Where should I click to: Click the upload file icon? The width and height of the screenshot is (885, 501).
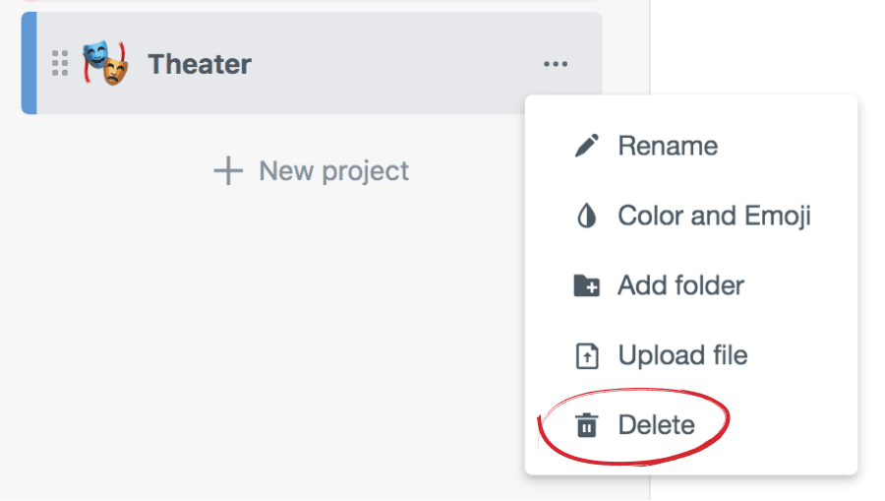tap(586, 356)
